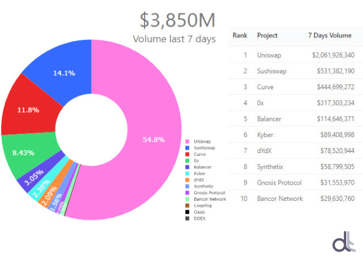Click the $3,850M total volume heading
Screen dimensions: 363x259
pyautogui.click(x=177, y=20)
